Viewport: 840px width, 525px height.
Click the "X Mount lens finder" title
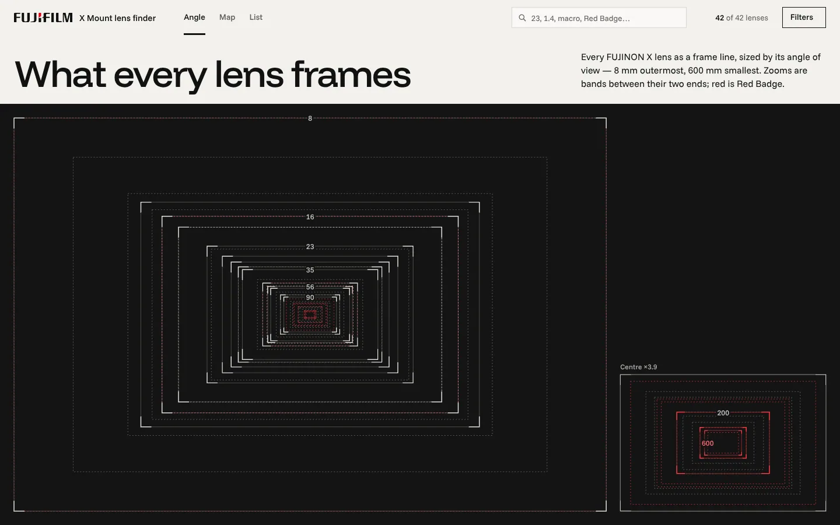click(x=118, y=18)
